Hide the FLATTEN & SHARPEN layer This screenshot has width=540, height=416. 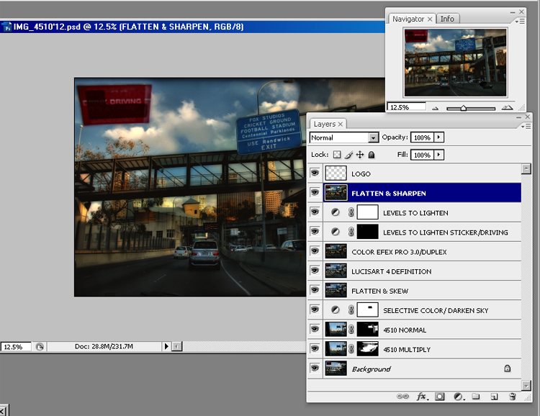315,192
